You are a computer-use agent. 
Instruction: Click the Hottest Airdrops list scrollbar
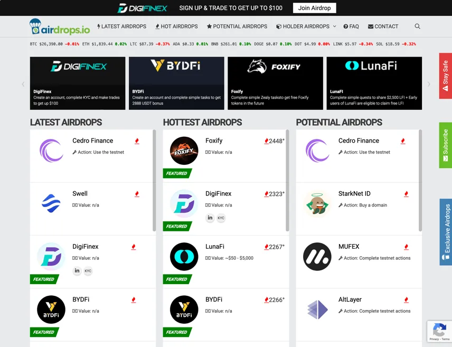click(287, 180)
